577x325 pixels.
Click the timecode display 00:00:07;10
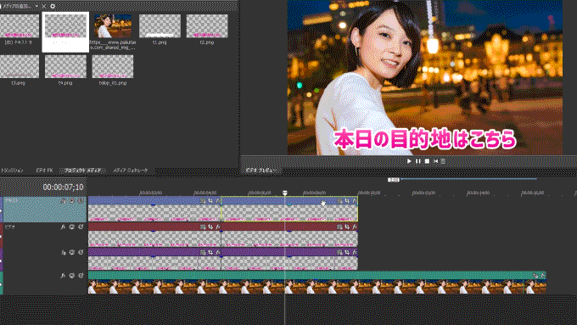[x=63, y=188]
